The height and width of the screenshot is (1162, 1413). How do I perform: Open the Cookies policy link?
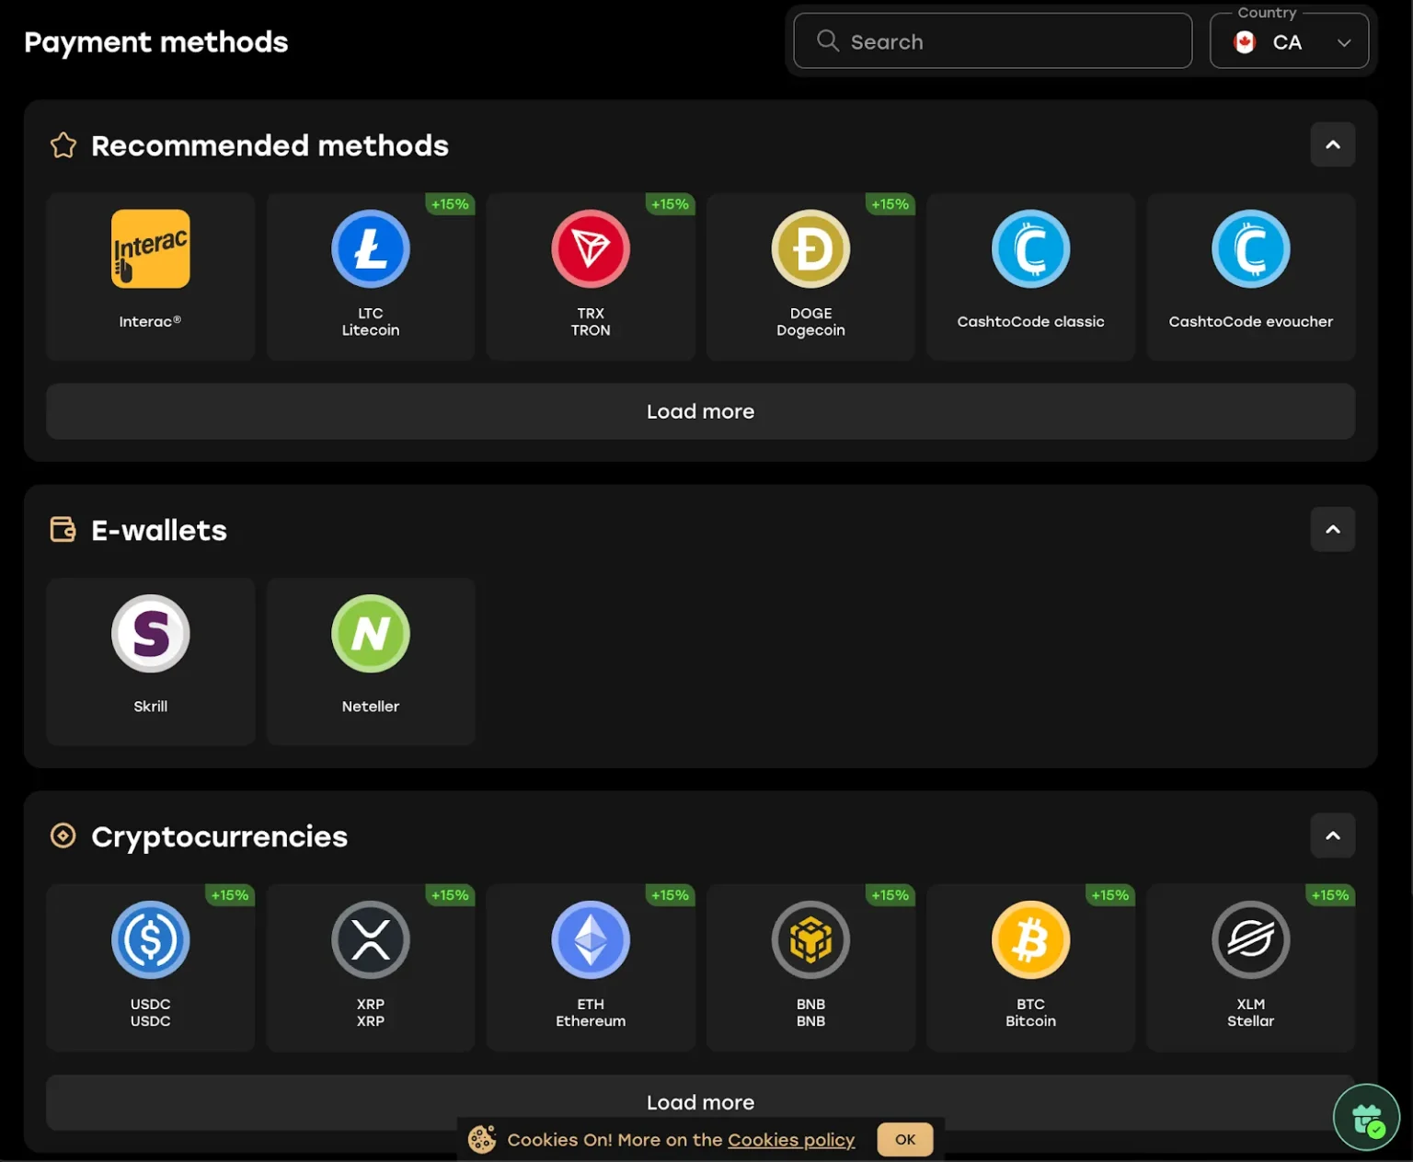(791, 1139)
